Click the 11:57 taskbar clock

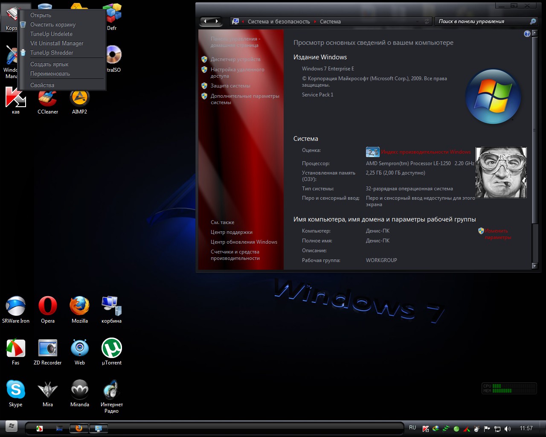pyautogui.click(x=526, y=428)
